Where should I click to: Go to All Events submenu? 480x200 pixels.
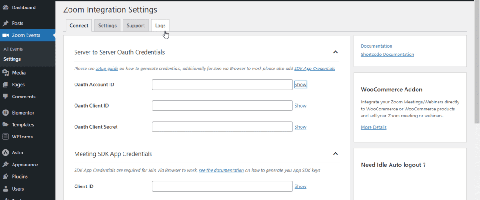click(x=13, y=49)
